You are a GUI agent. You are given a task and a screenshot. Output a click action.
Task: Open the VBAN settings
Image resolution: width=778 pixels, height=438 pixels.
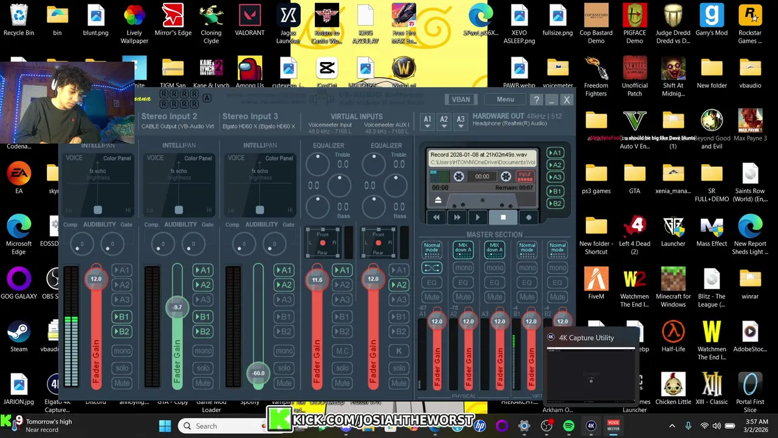tap(461, 100)
